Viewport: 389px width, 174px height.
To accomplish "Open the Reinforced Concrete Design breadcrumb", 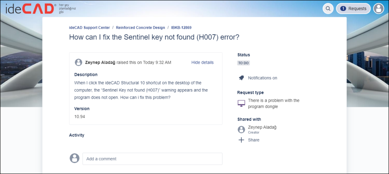I will click(x=140, y=28).
